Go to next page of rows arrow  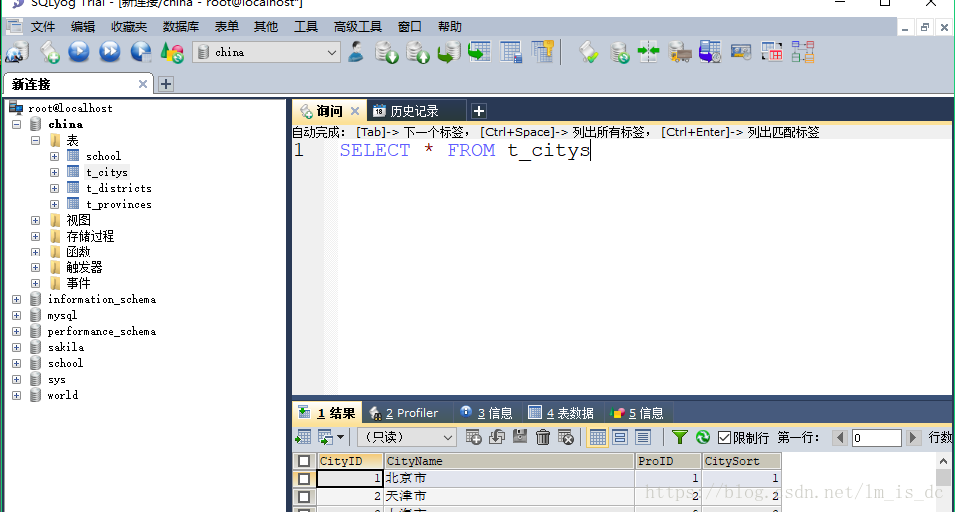tap(913, 438)
